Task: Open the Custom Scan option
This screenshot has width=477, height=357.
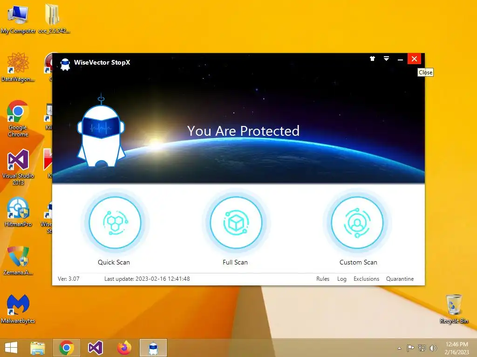Action: click(357, 223)
